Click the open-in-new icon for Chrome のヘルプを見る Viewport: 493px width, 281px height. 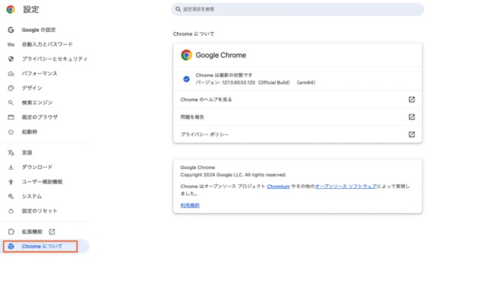tap(411, 100)
